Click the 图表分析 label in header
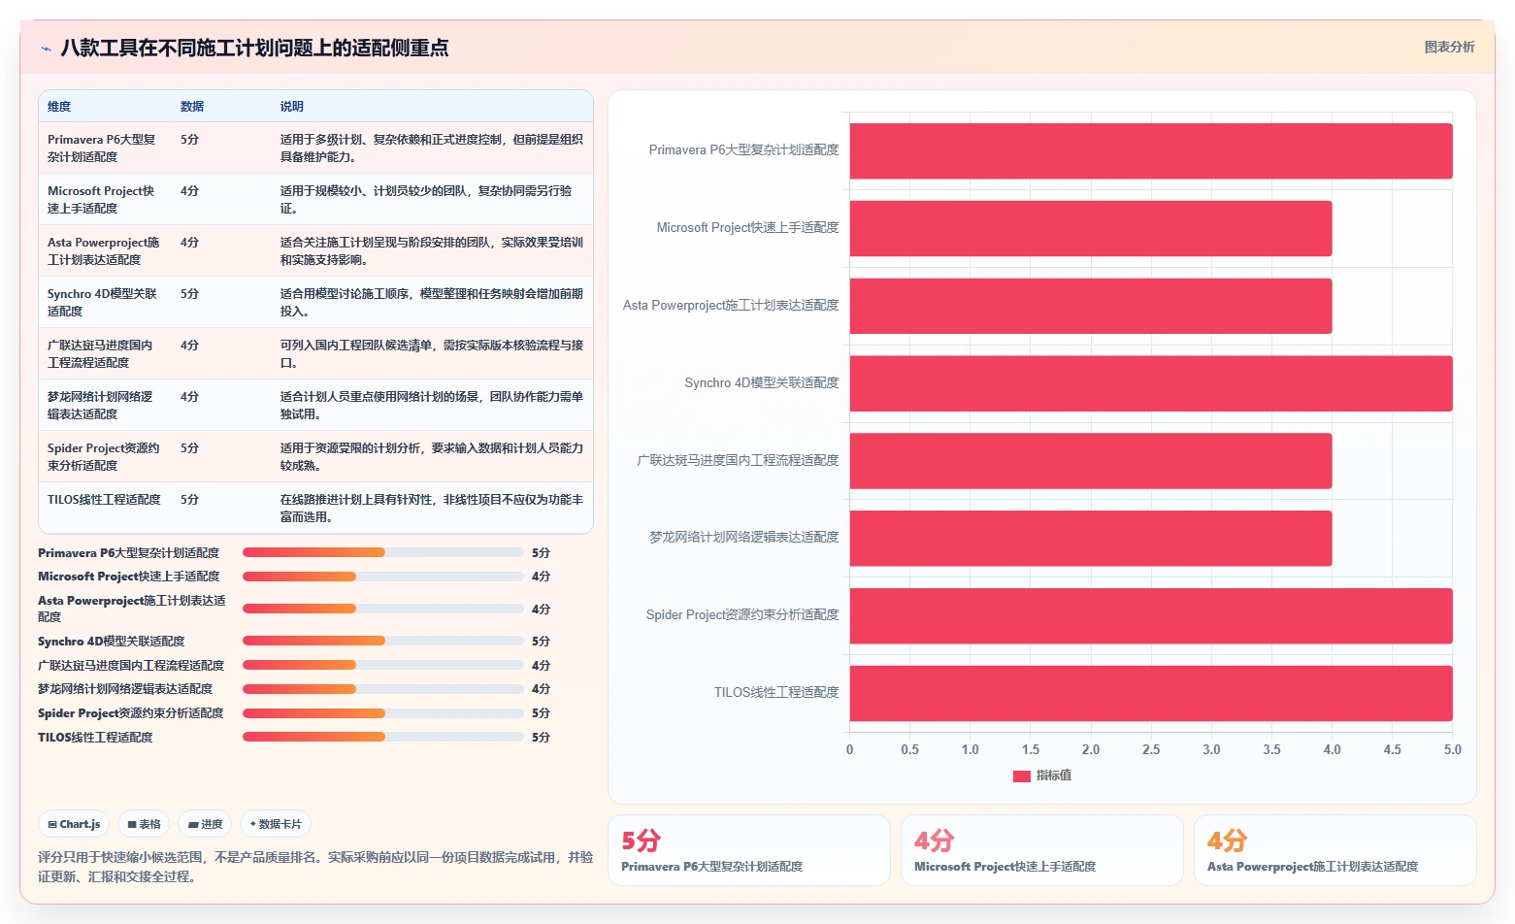 click(1449, 47)
